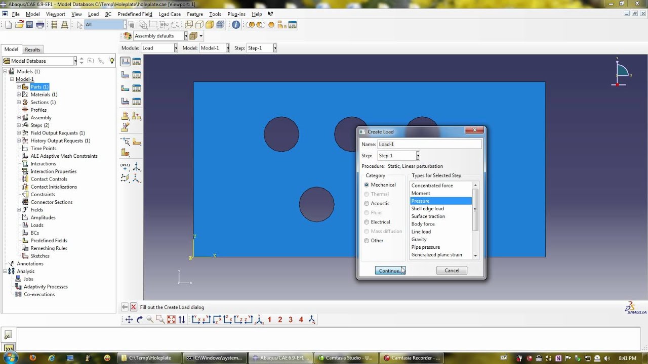Image resolution: width=648 pixels, height=364 pixels.
Task: Expand the Assembly tree node
Action: [x=19, y=118]
